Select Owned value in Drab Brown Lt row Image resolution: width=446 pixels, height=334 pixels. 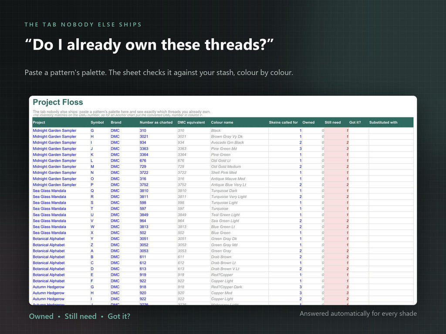pos(323,263)
